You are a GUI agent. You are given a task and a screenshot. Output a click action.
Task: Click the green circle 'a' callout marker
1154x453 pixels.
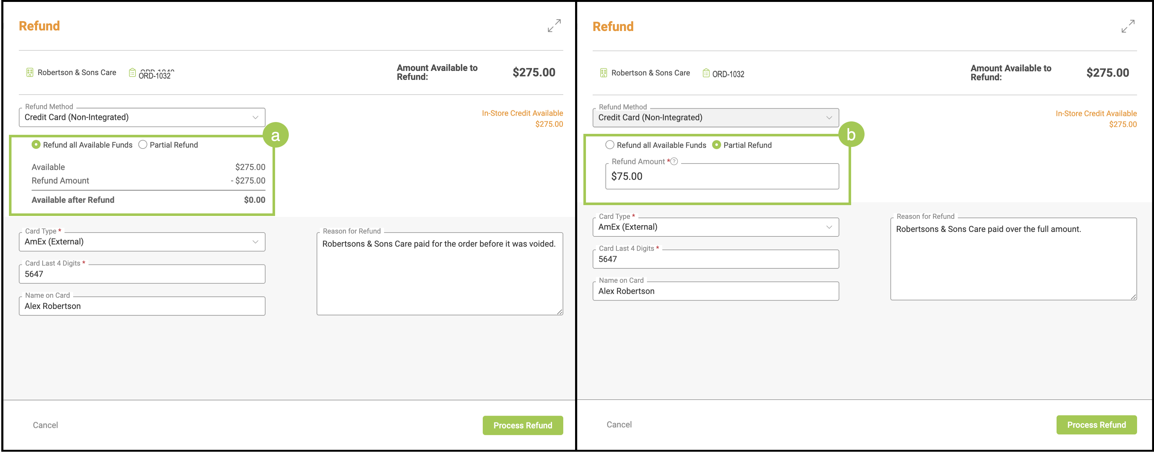pos(275,135)
